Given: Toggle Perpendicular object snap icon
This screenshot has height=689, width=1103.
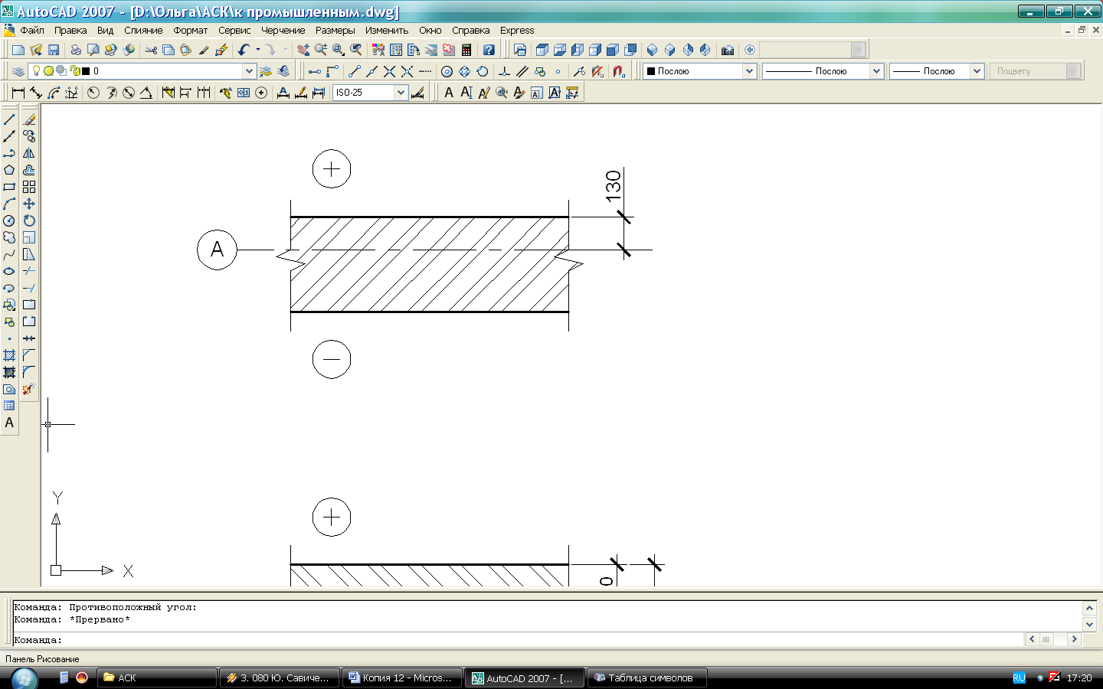Looking at the screenshot, I should [x=504, y=71].
